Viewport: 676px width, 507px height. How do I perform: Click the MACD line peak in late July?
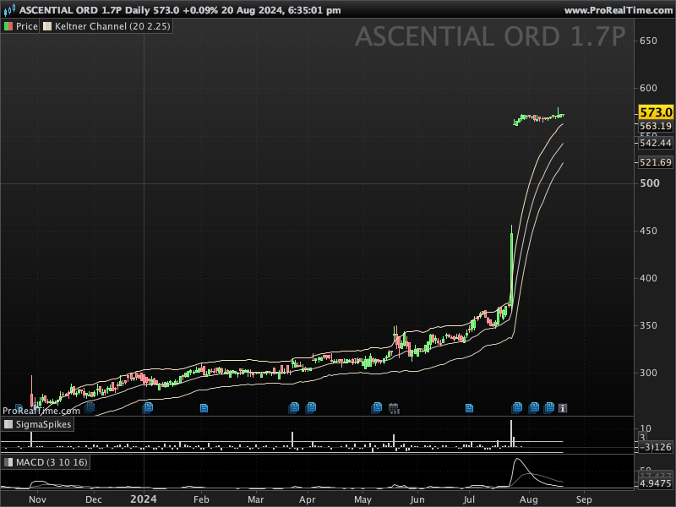point(518,460)
